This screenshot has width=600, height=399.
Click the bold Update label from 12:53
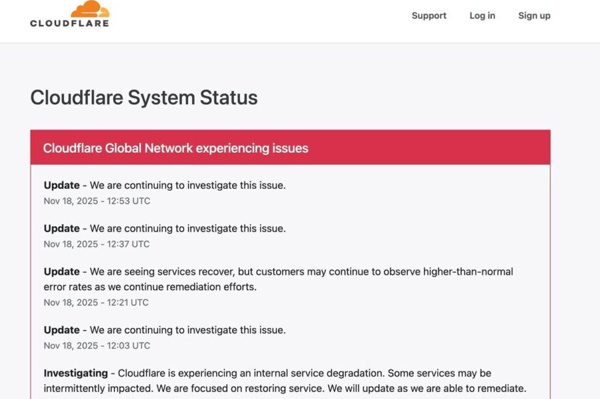tap(62, 185)
